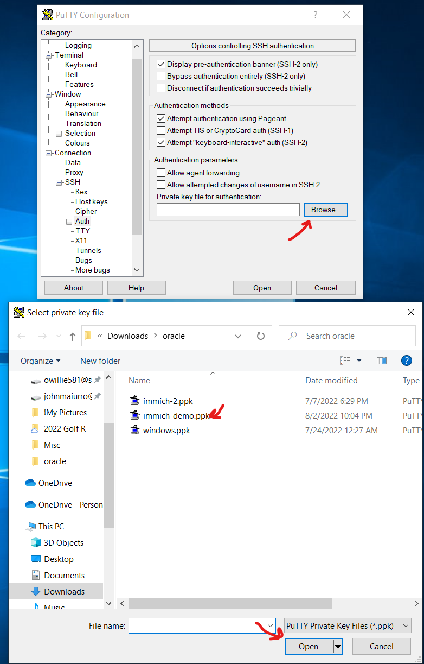Click the !My Pictures folder icon

click(35, 413)
